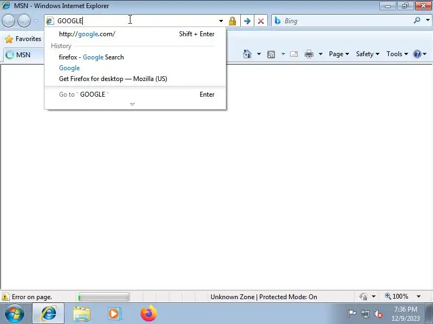Click the status bar privacy icon

[x=363, y=296]
